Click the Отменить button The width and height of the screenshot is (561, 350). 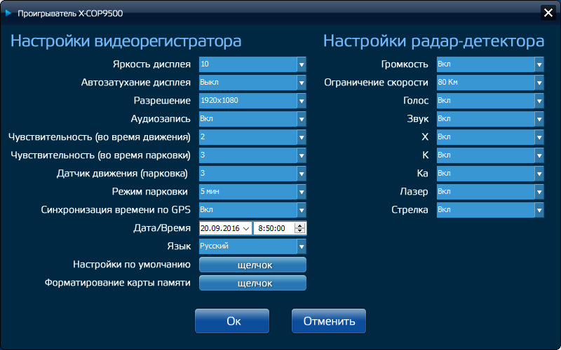[x=329, y=321]
